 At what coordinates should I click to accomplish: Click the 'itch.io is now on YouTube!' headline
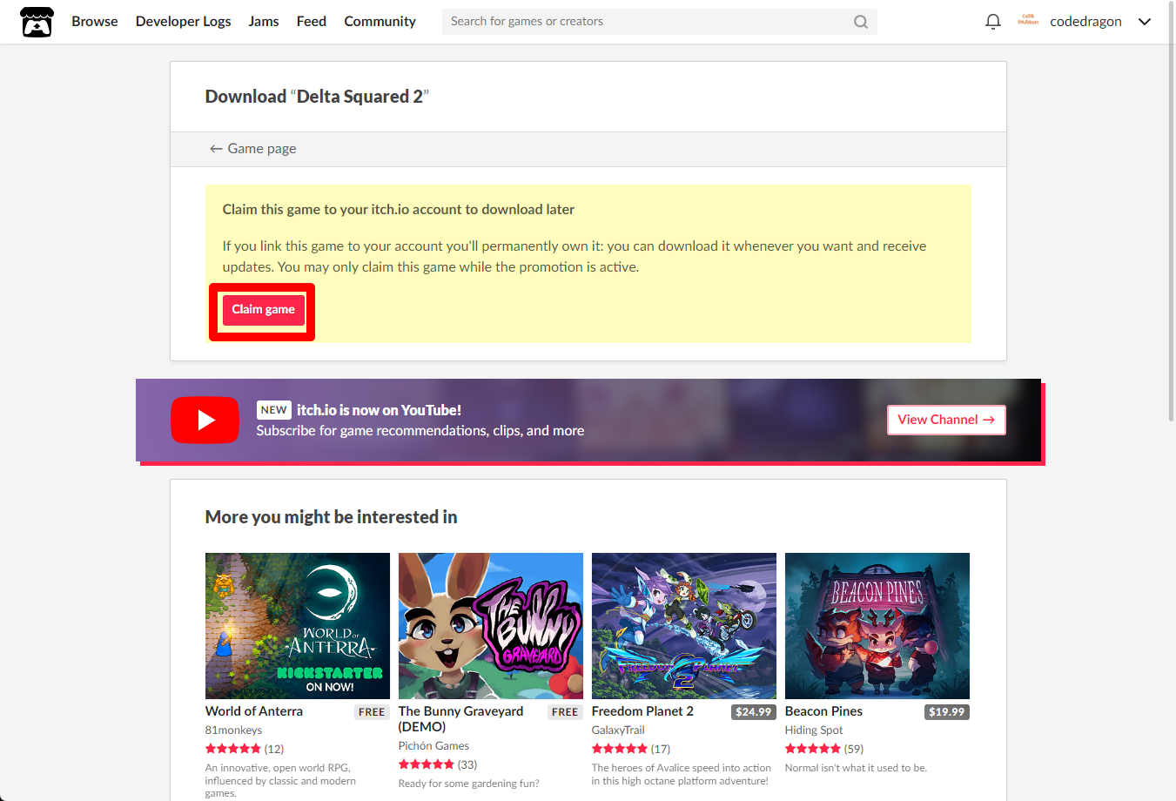pyautogui.click(x=379, y=410)
